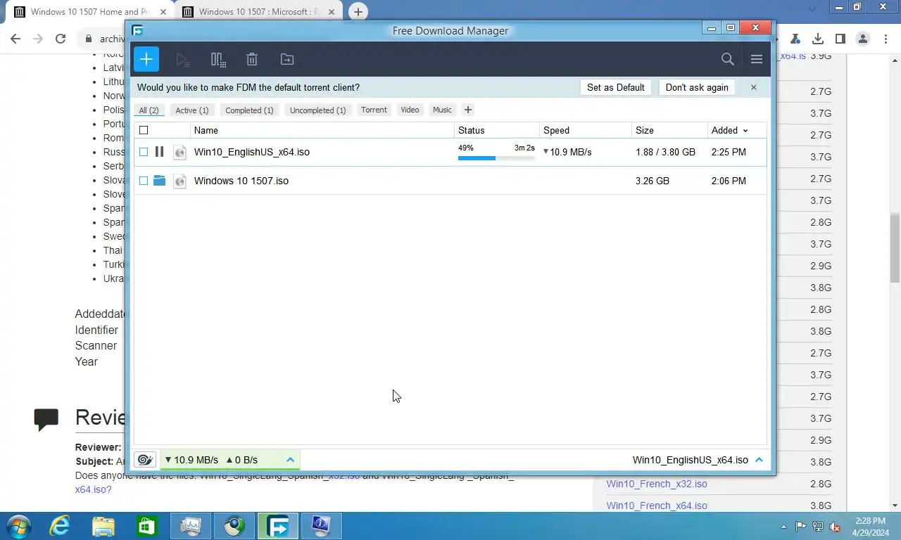The image size is (901, 540).
Task: Check the Windows 10 1507.iso row checkbox
Action: [x=144, y=181]
